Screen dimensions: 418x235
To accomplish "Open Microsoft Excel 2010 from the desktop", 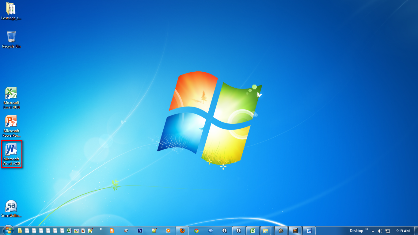I will coord(11,96).
